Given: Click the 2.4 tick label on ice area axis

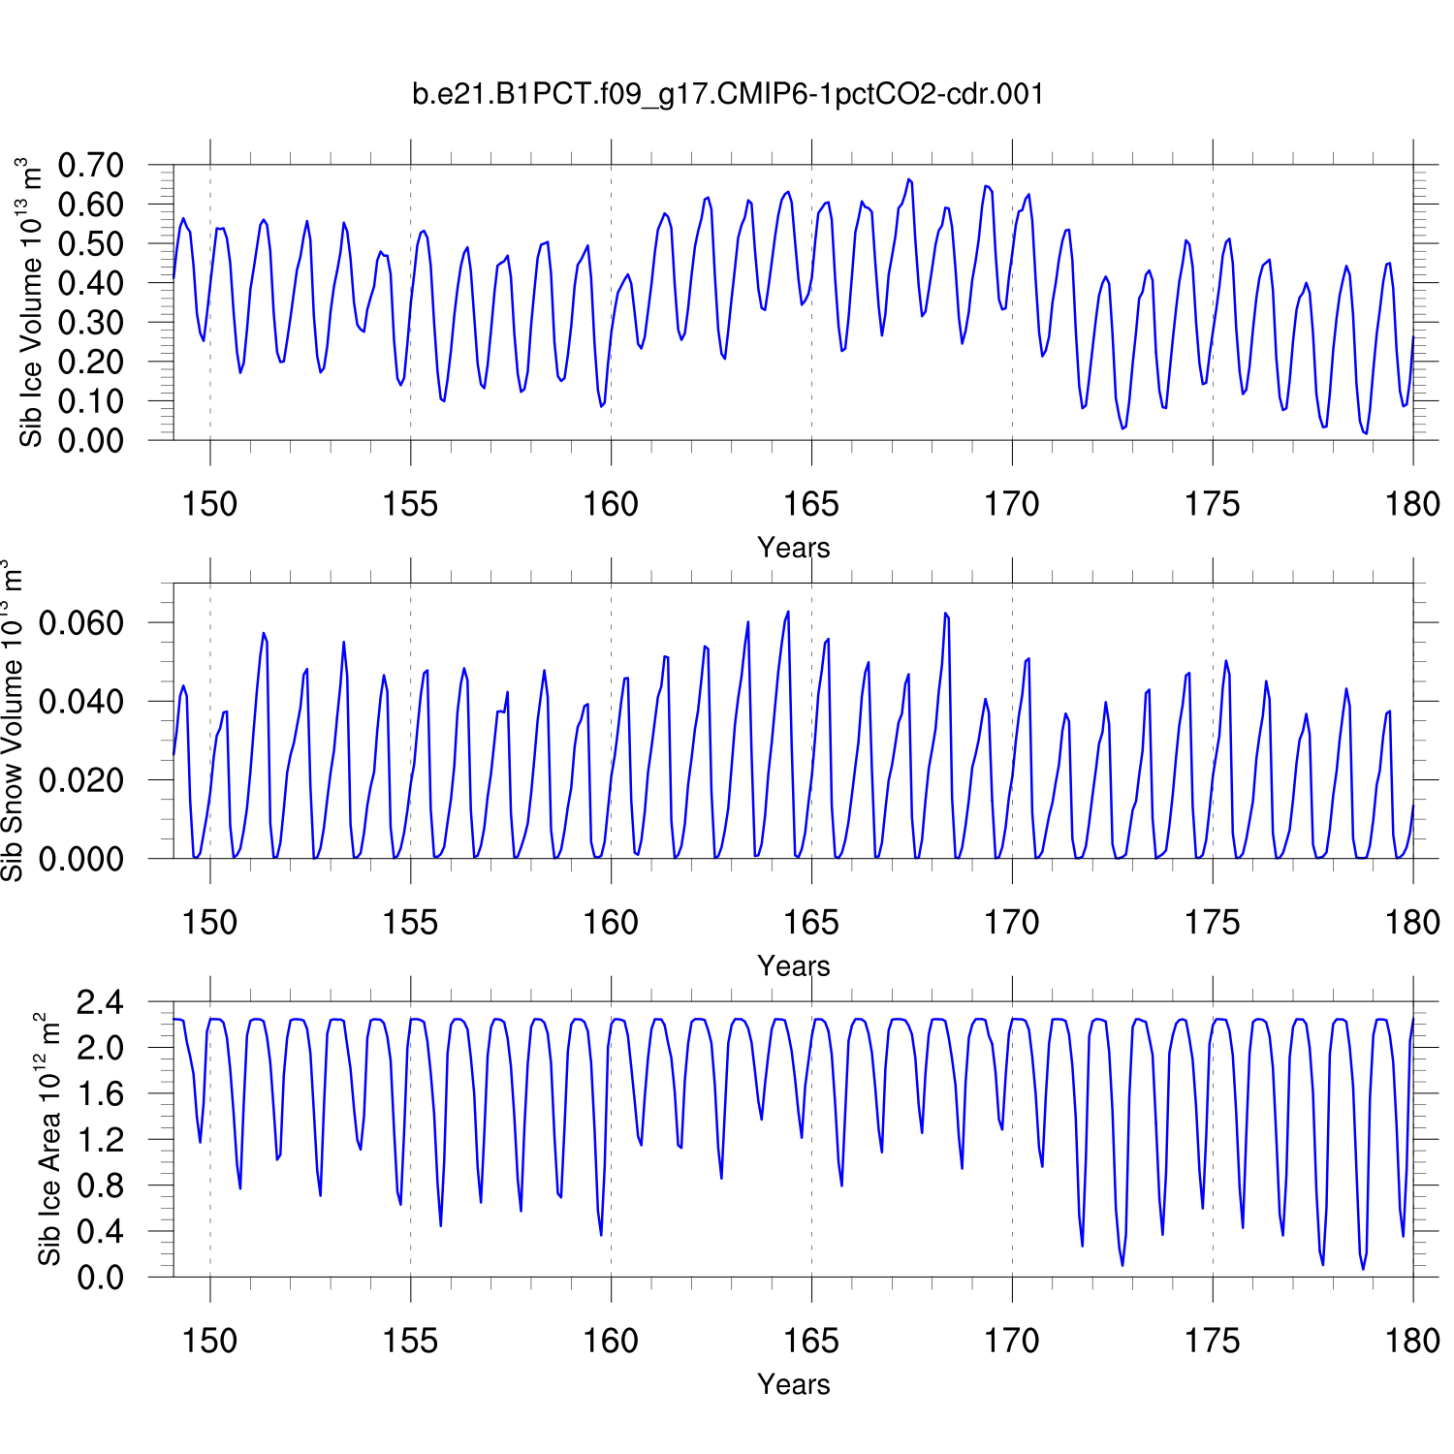Looking at the screenshot, I should (x=101, y=1002).
